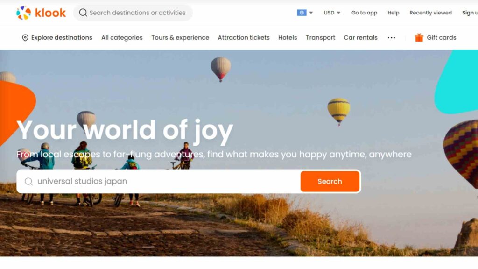Click the magnifier icon in top search bar
478x269 pixels.
coord(83,13)
